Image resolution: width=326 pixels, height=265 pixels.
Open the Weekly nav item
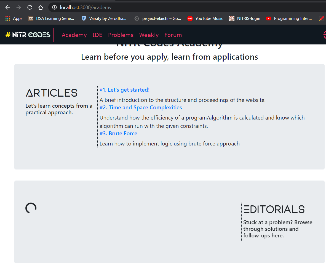pyautogui.click(x=149, y=35)
